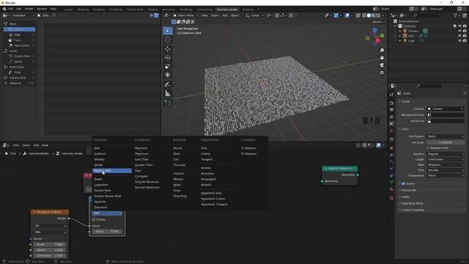Viewport: 469px width, 264px height.
Task: Click the properties search field
Action: pyautogui.click(x=428, y=86)
